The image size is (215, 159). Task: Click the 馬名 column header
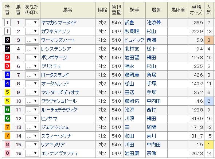[x=68, y=10]
